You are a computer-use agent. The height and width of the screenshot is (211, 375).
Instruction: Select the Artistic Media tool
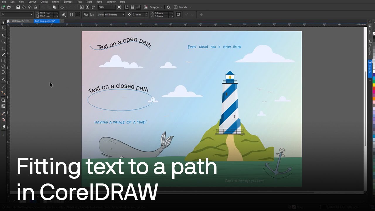point(3,55)
